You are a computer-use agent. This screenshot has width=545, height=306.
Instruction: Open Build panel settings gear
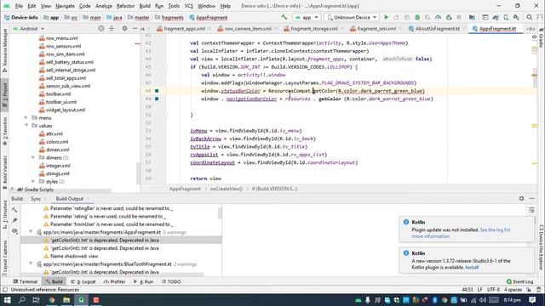[x=521, y=198]
